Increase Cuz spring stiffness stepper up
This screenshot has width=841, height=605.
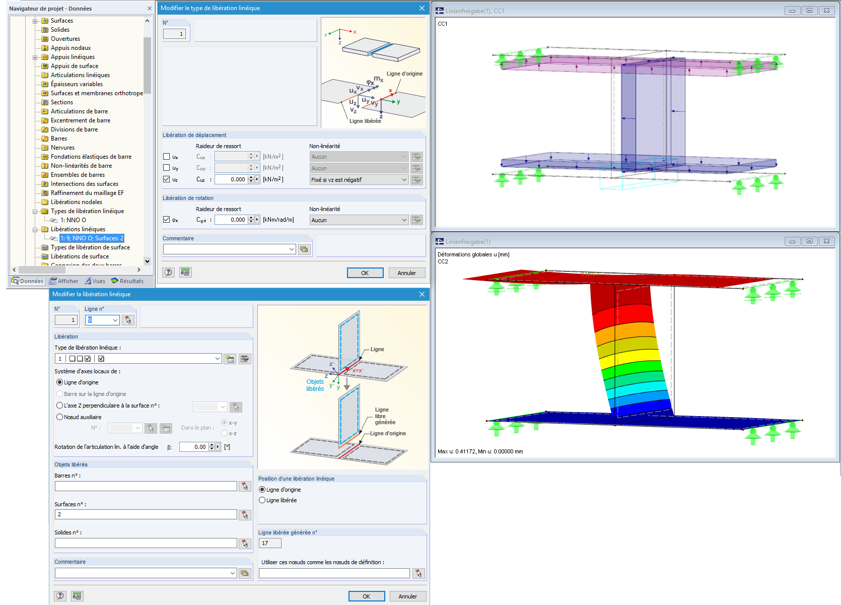[x=251, y=177]
